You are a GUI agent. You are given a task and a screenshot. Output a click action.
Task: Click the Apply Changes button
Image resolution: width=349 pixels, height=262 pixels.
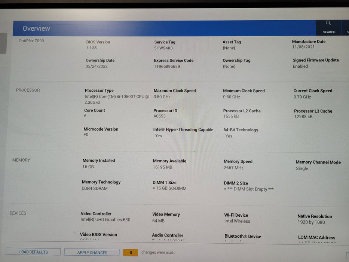(92, 253)
